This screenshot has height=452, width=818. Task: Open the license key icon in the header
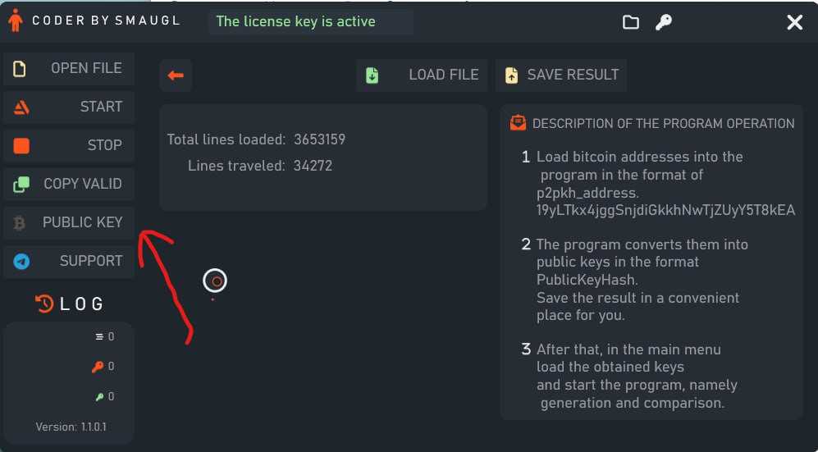pos(664,22)
